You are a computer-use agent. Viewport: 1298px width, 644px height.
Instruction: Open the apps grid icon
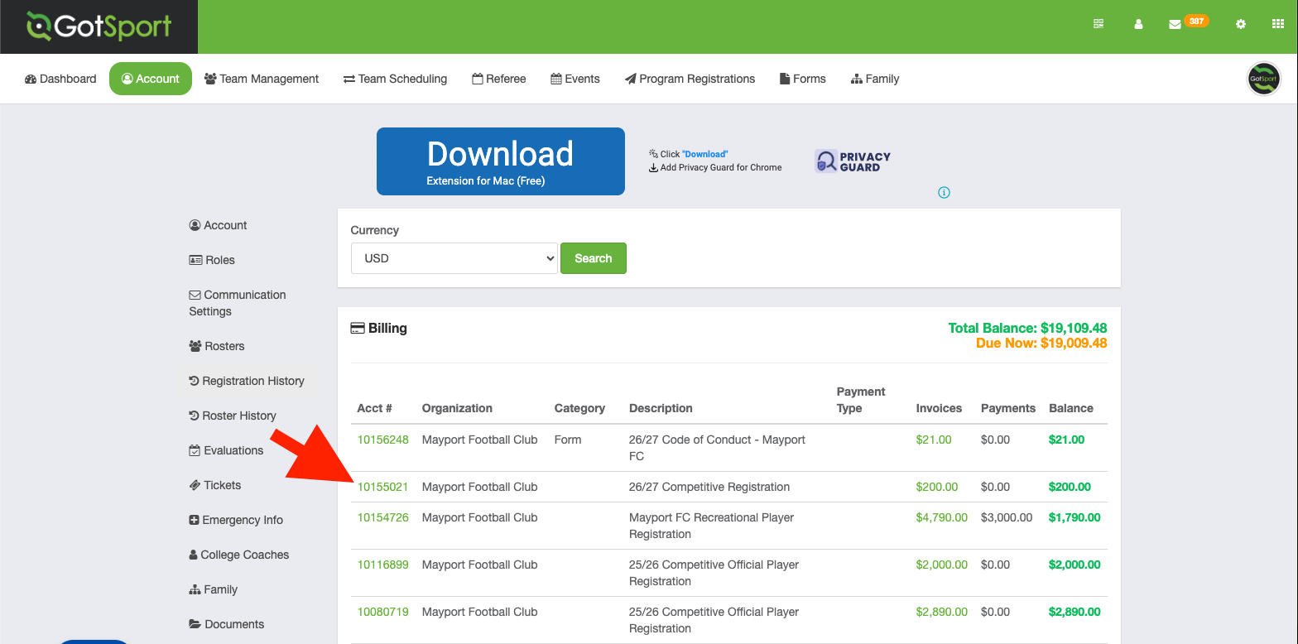click(1277, 24)
